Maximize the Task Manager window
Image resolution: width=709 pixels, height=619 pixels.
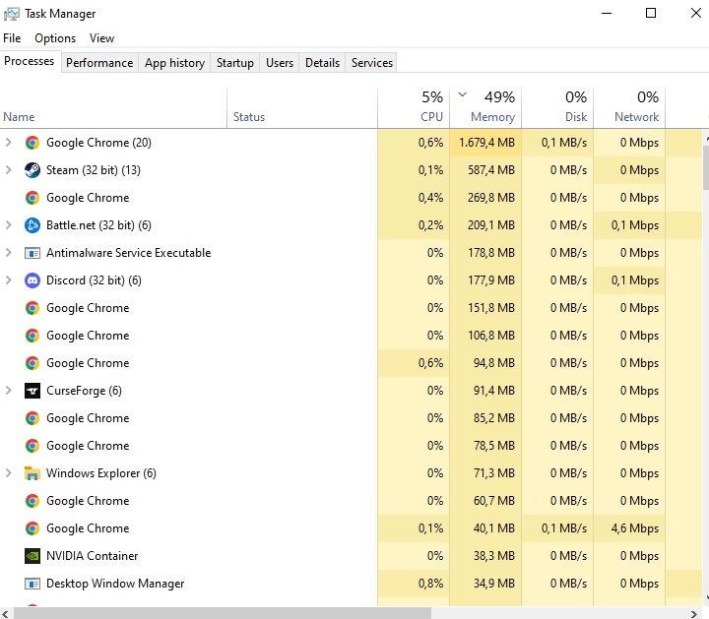(651, 13)
